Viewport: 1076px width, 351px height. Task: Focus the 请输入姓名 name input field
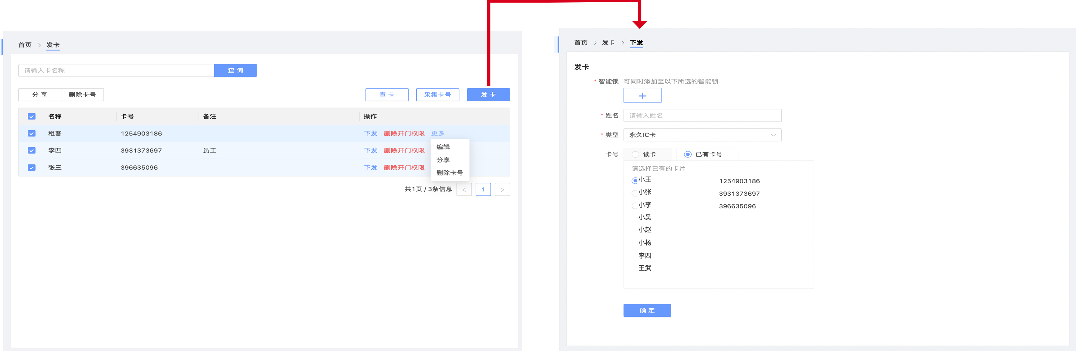click(x=702, y=116)
